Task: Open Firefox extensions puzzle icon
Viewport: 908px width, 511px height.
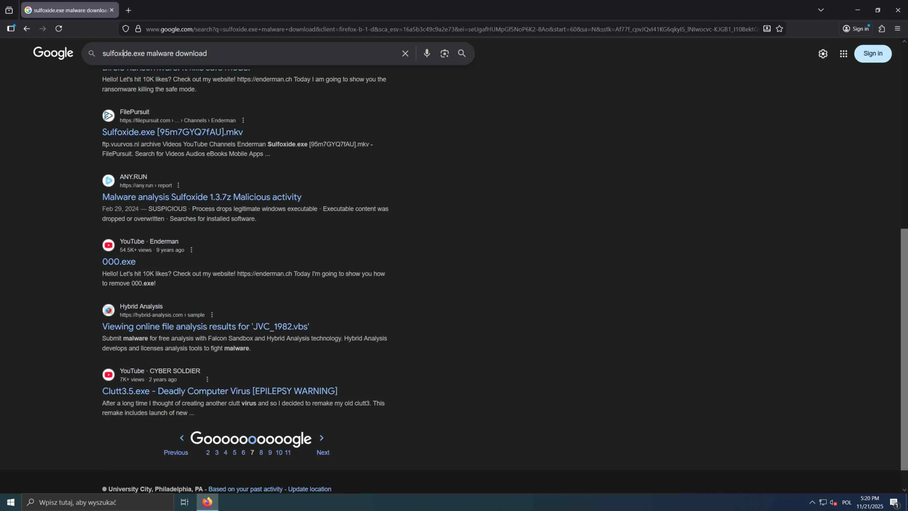Action: click(x=882, y=29)
